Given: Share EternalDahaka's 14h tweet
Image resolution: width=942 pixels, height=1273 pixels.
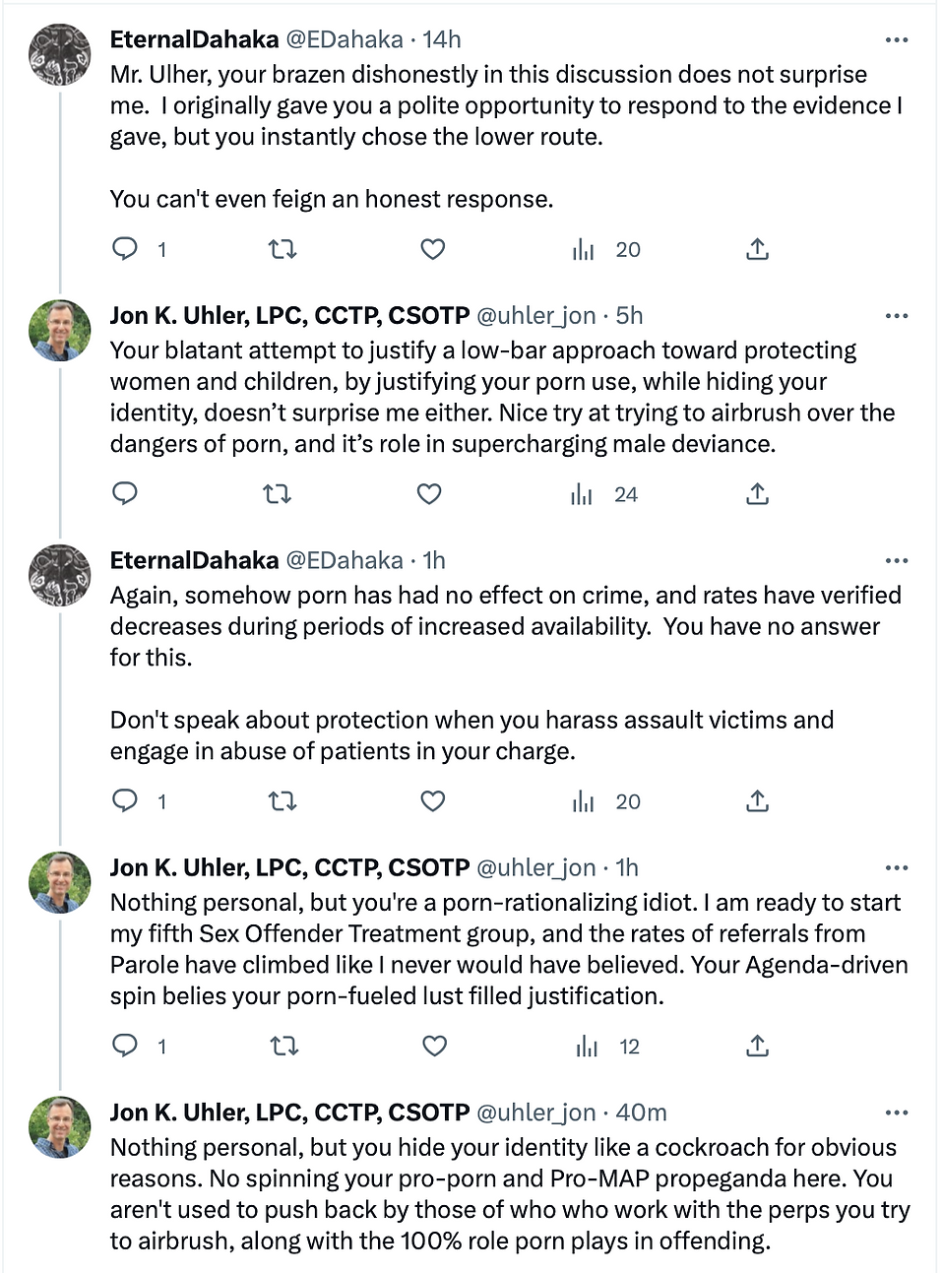Looking at the screenshot, I should pos(757,249).
